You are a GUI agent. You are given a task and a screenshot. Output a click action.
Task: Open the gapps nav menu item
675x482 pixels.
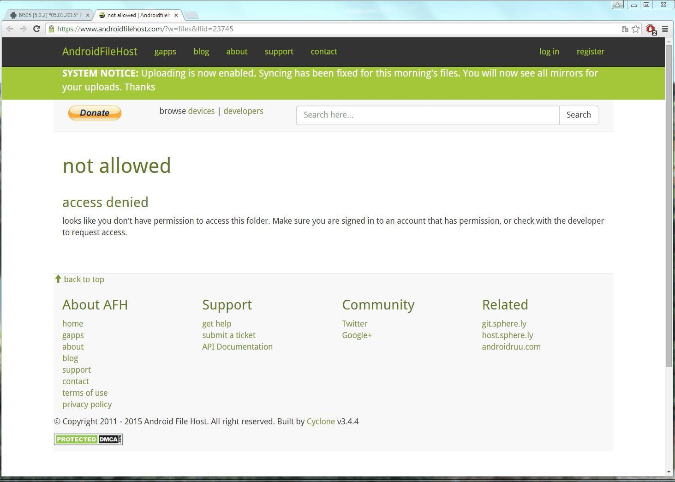(x=165, y=52)
